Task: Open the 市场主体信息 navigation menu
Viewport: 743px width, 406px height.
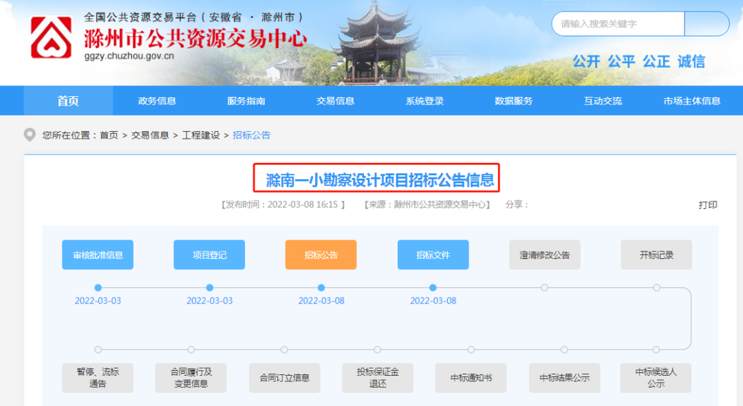Action: click(x=692, y=101)
